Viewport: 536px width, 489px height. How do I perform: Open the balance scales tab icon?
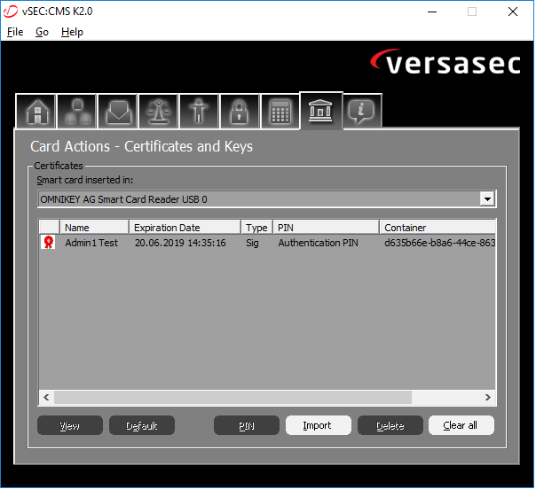(x=159, y=112)
